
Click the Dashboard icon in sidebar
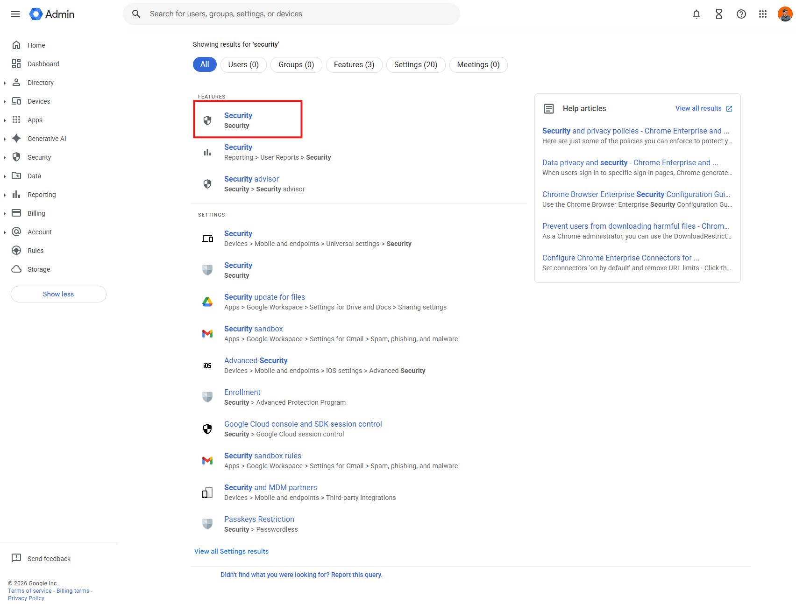pos(16,64)
